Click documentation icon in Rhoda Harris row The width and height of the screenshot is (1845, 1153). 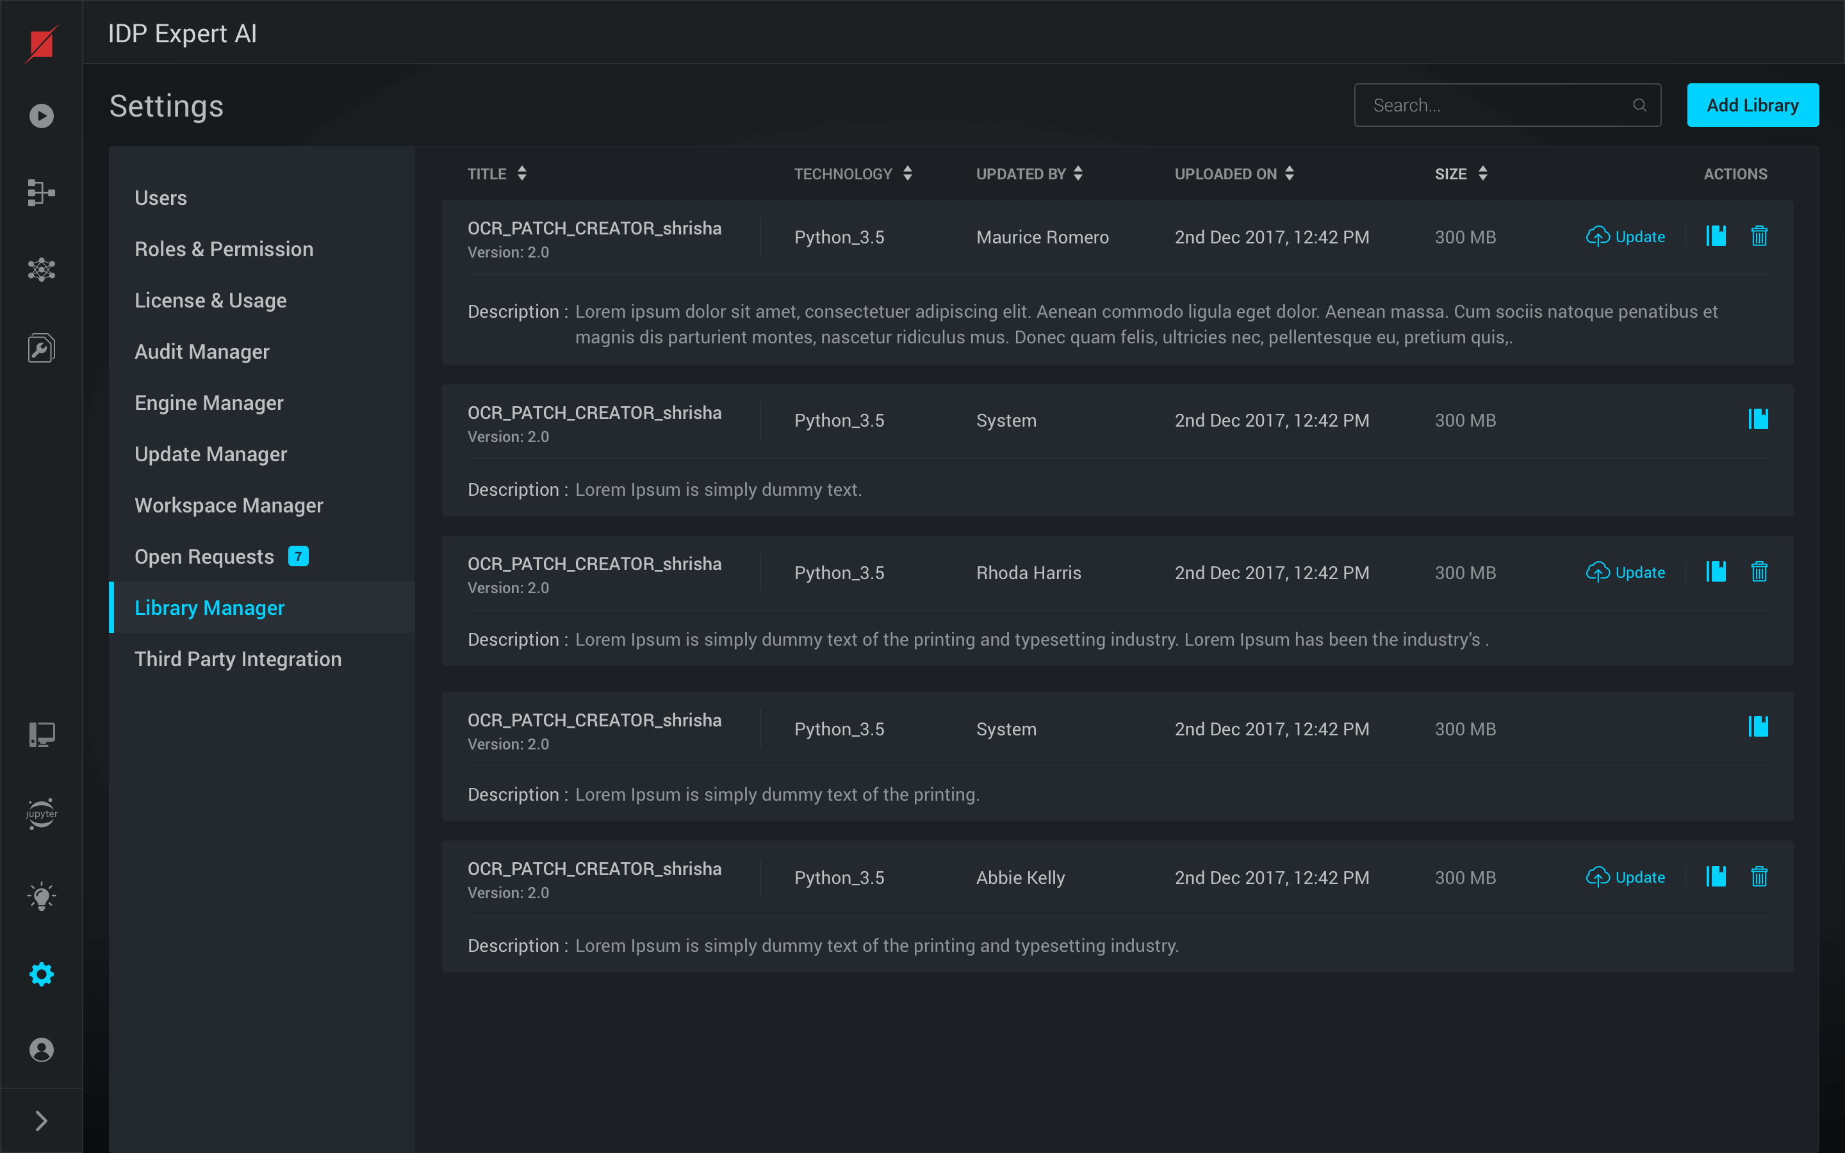pos(1716,572)
